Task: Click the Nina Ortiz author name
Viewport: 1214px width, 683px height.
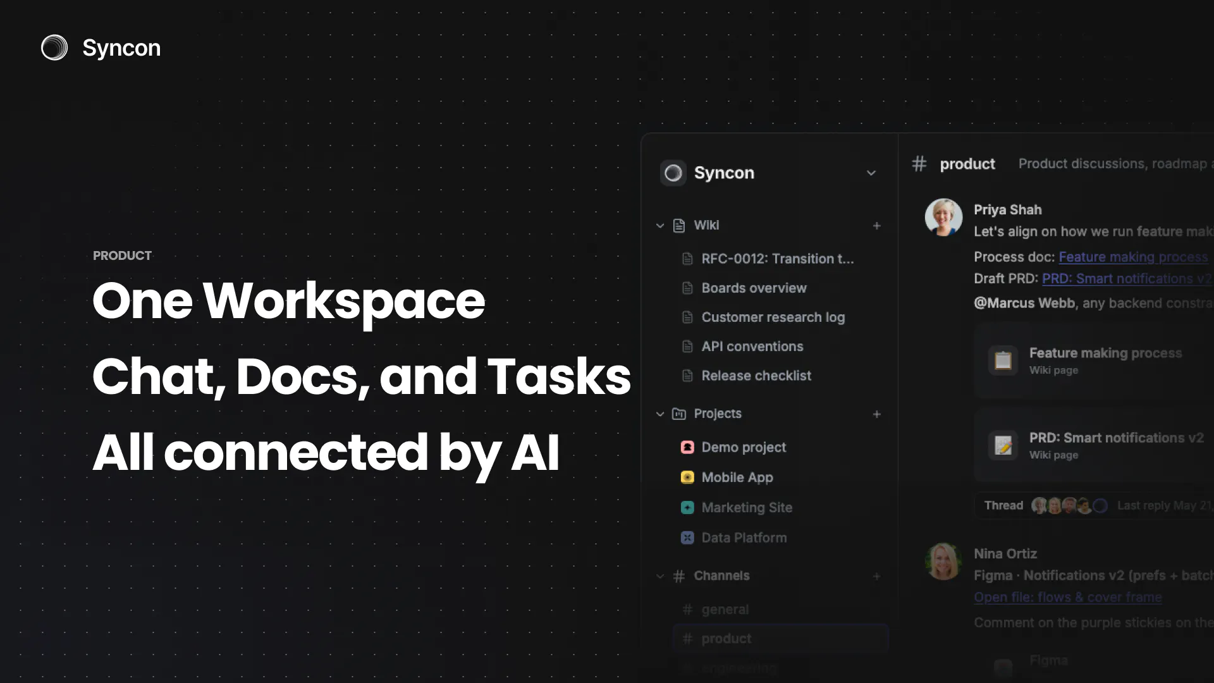Action: click(x=1005, y=553)
